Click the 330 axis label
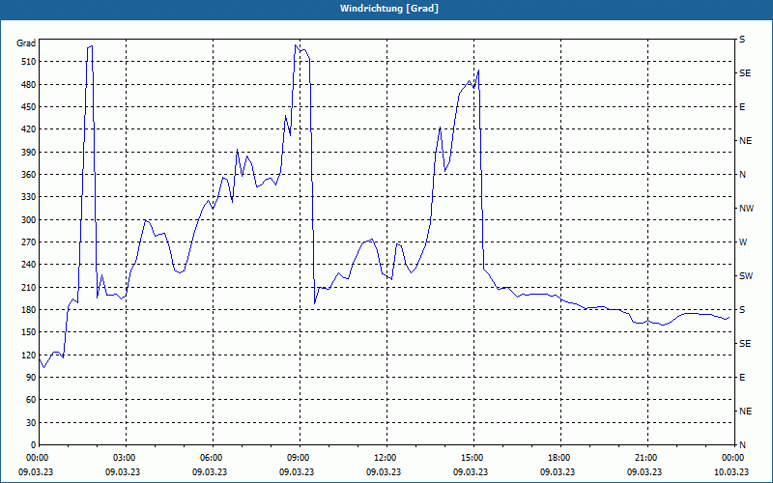Image resolution: width=773 pixels, height=483 pixels. [29, 197]
